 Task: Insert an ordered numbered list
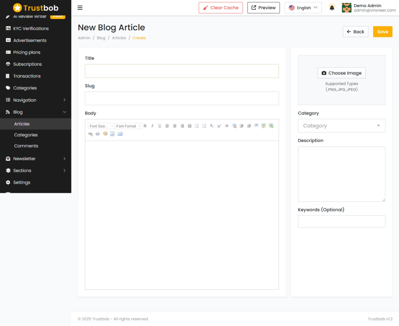click(x=197, y=126)
